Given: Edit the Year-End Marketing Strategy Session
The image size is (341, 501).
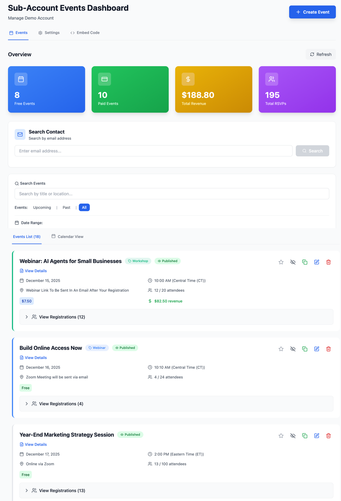Looking at the screenshot, I should coord(317,436).
